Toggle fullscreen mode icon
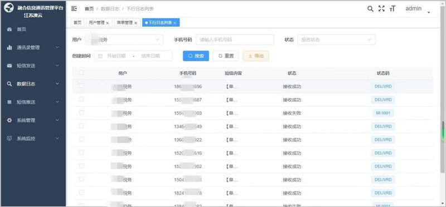Viewport: 446px width, 207px height. tap(381, 8)
